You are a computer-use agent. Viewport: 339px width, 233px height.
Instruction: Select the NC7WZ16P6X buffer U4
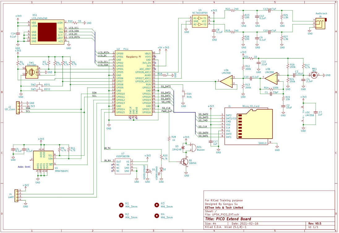click(200, 21)
